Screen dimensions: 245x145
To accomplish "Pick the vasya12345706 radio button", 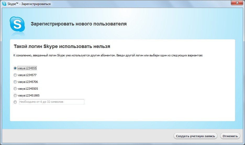I will [15, 82].
